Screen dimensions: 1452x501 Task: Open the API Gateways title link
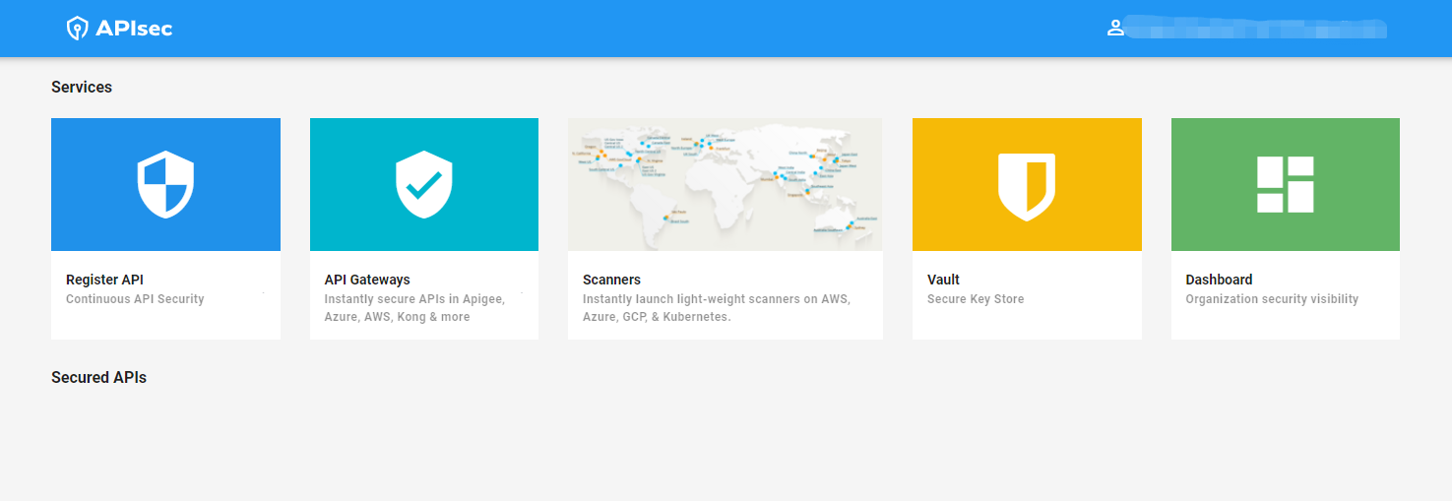pyautogui.click(x=367, y=280)
